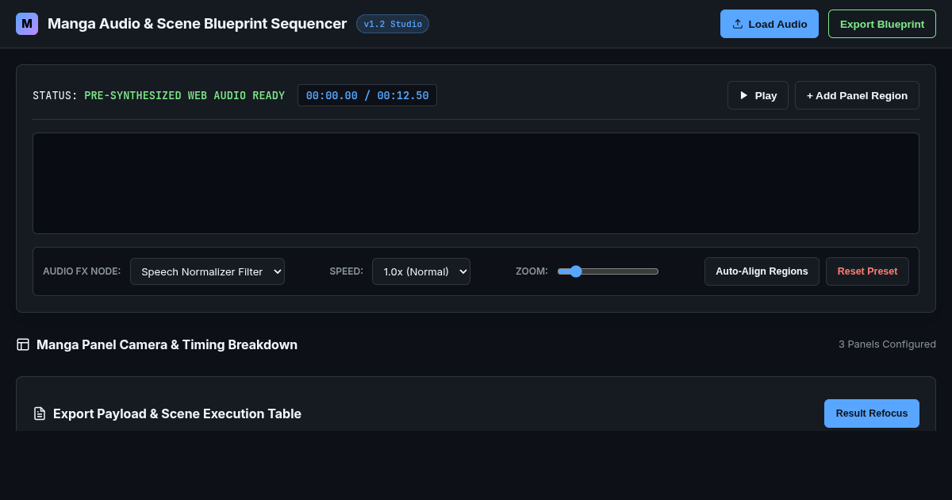Click the v1.2 Studio version badge

393,24
